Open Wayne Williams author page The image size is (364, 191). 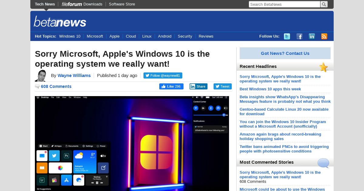74,75
